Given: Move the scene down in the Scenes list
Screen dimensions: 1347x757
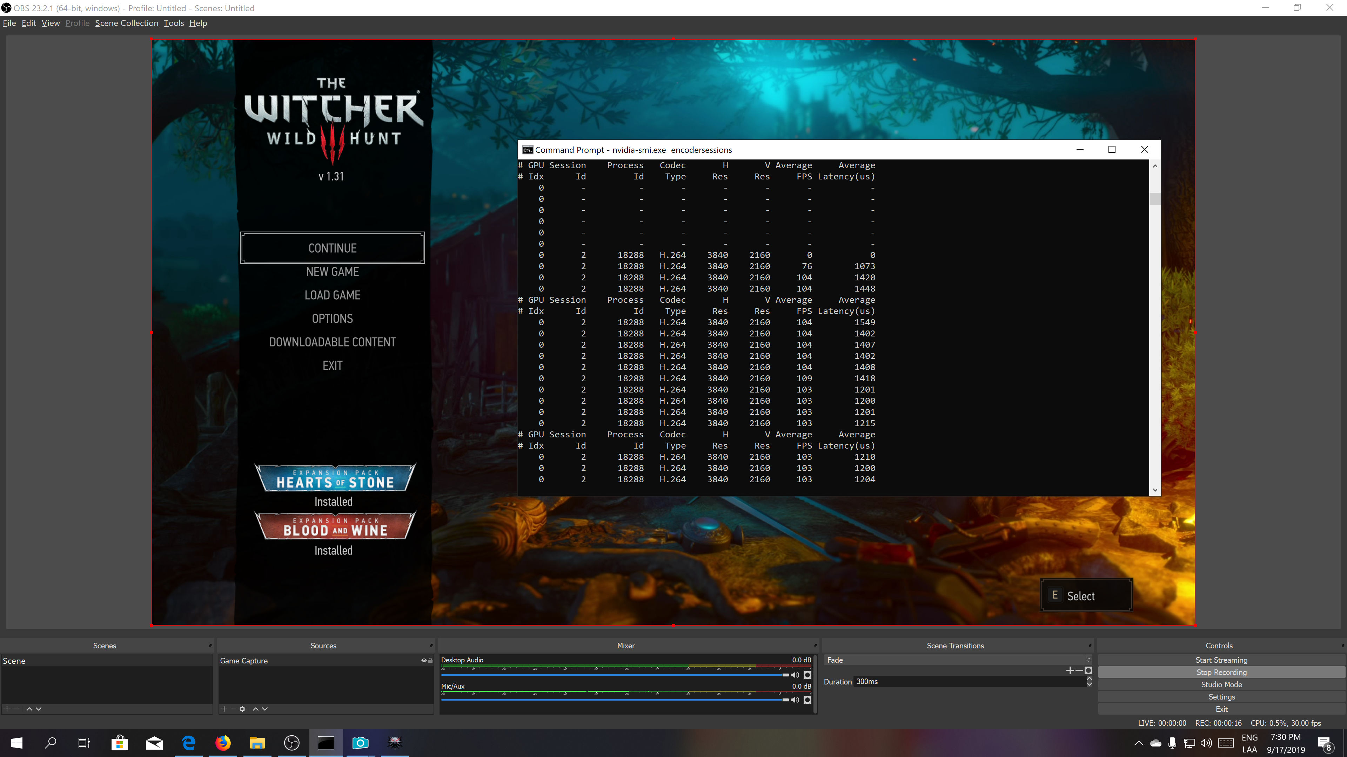Looking at the screenshot, I should [38, 709].
